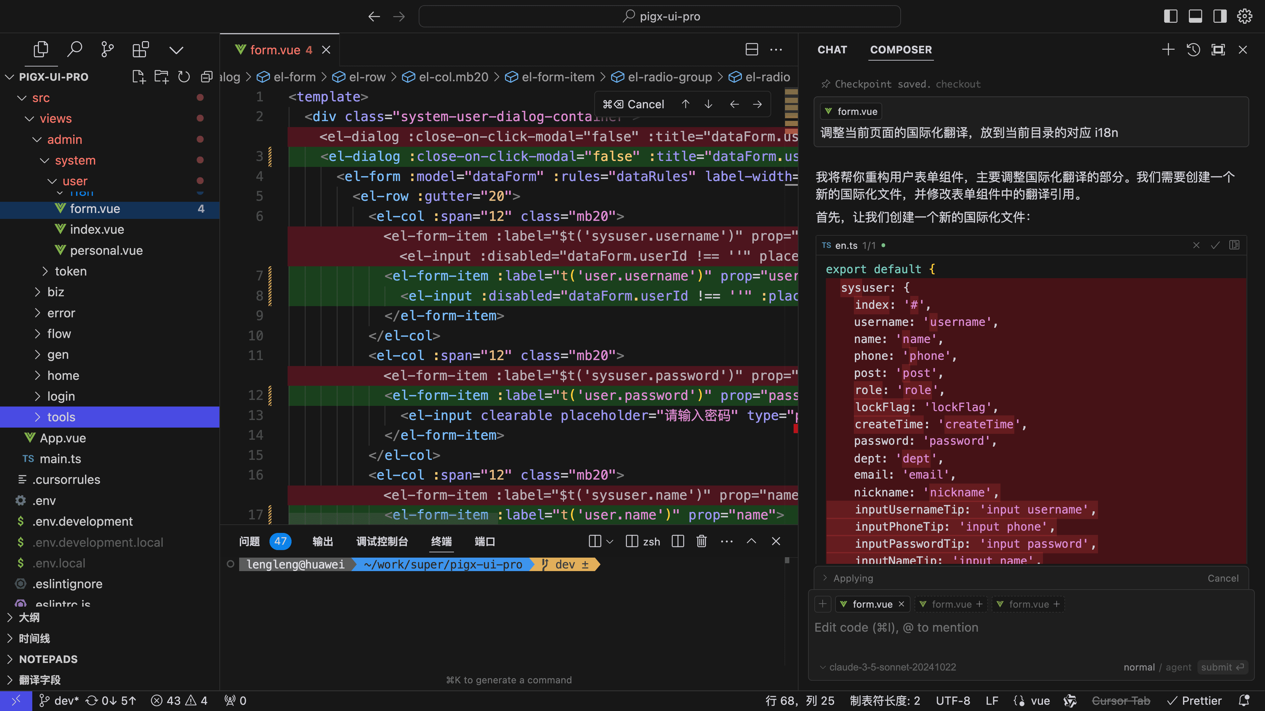Switch to the 问题 problems tab
Screen dimensions: 1265x711
[x=249, y=541]
